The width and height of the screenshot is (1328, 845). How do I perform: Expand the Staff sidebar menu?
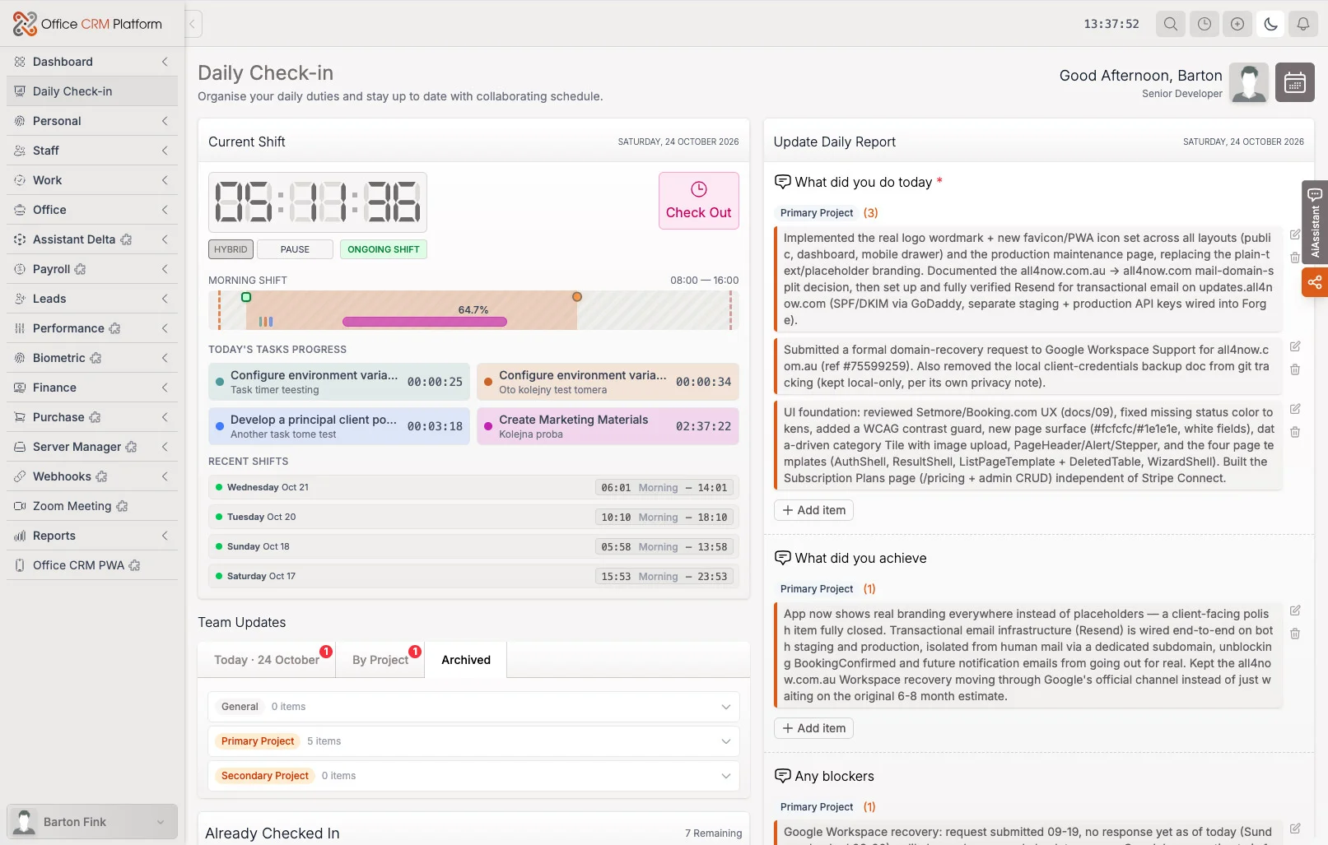[x=165, y=151]
